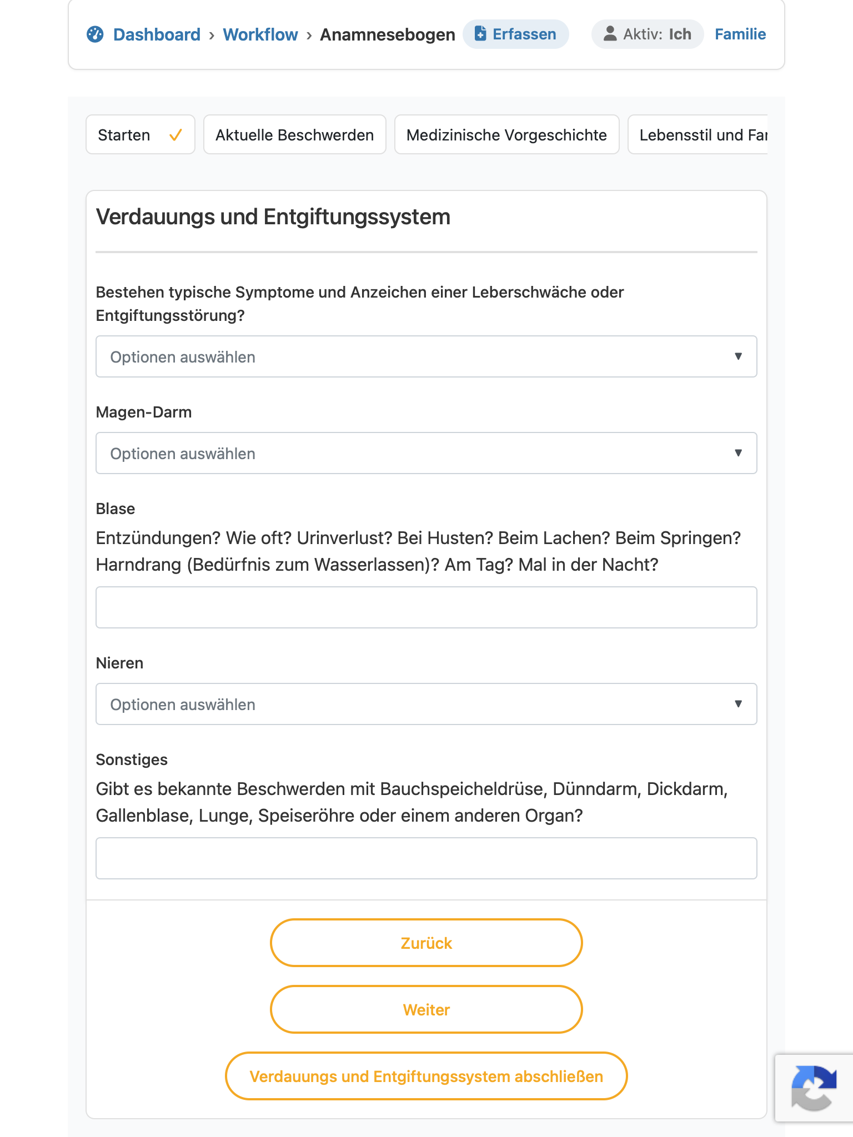This screenshot has width=853, height=1137.
Task: Switch to the Aktuelle Beschwerden tab
Action: tap(295, 134)
